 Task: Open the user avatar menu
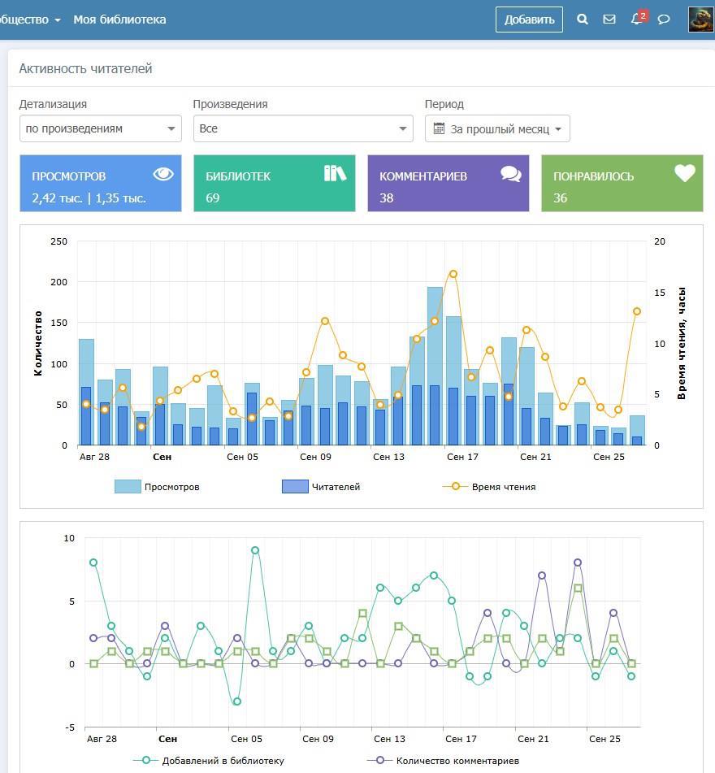point(700,20)
